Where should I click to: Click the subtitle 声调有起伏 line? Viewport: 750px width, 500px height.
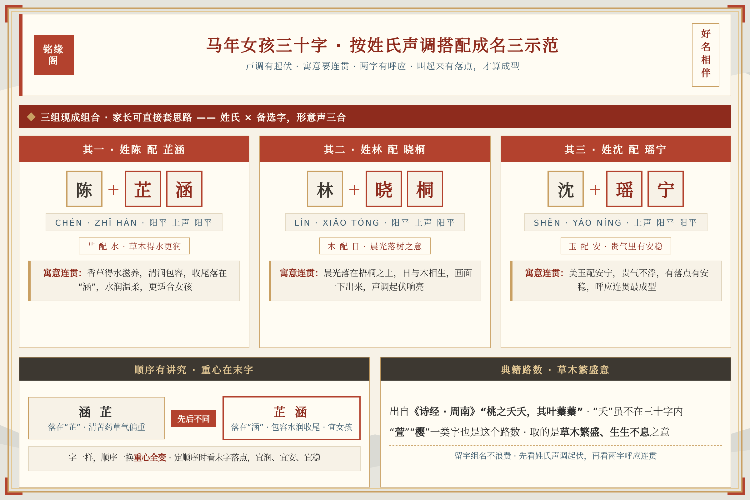[x=382, y=66]
